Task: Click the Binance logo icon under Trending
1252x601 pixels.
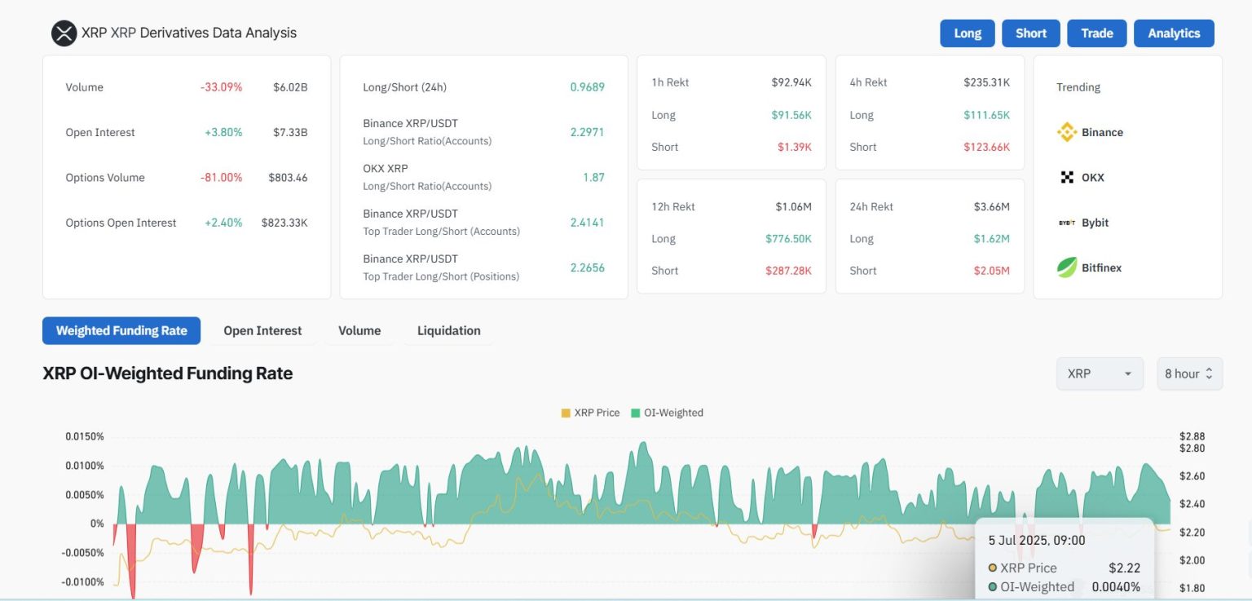Action: [x=1067, y=132]
